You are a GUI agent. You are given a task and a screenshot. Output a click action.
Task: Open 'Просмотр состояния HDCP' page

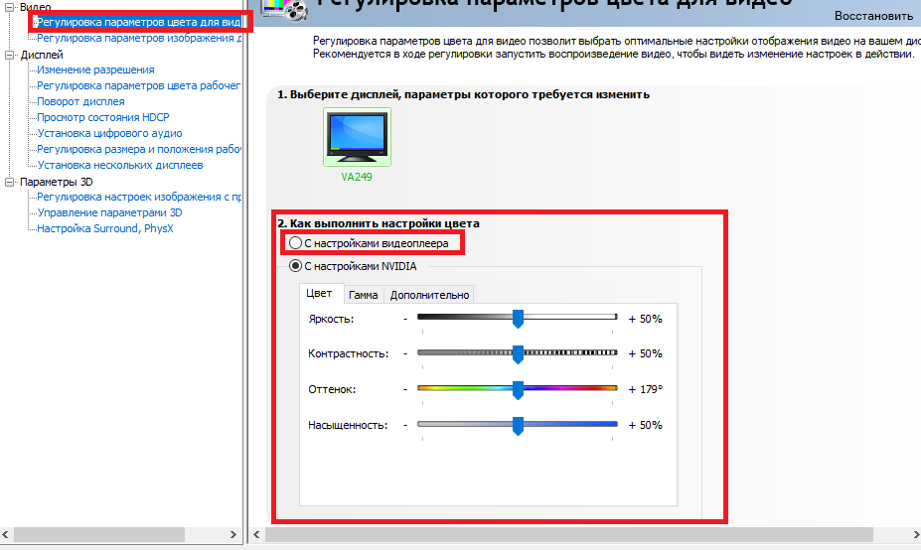coord(103,117)
